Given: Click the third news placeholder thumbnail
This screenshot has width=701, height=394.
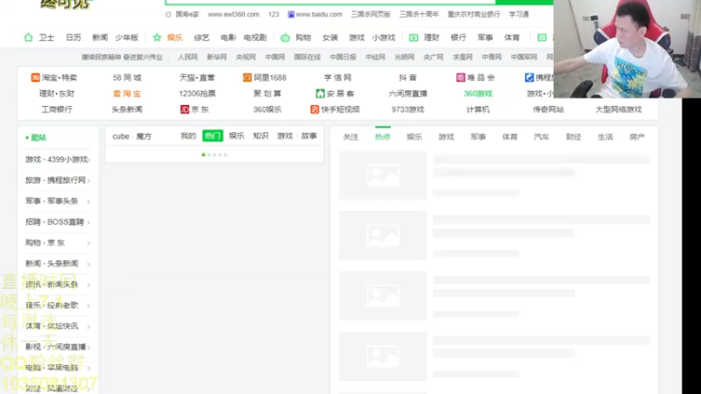Looking at the screenshot, I should point(383,296).
